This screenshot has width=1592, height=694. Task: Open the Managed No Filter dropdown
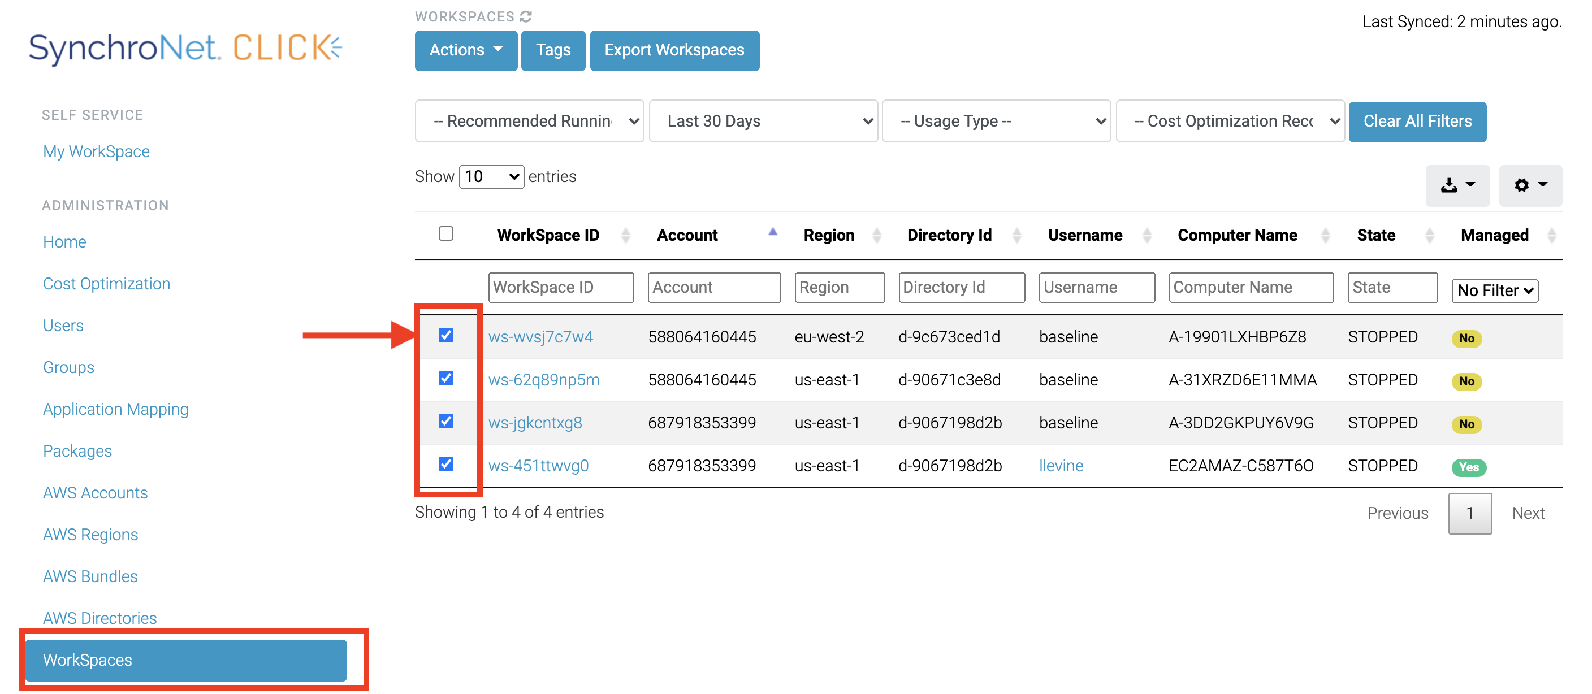click(x=1494, y=290)
